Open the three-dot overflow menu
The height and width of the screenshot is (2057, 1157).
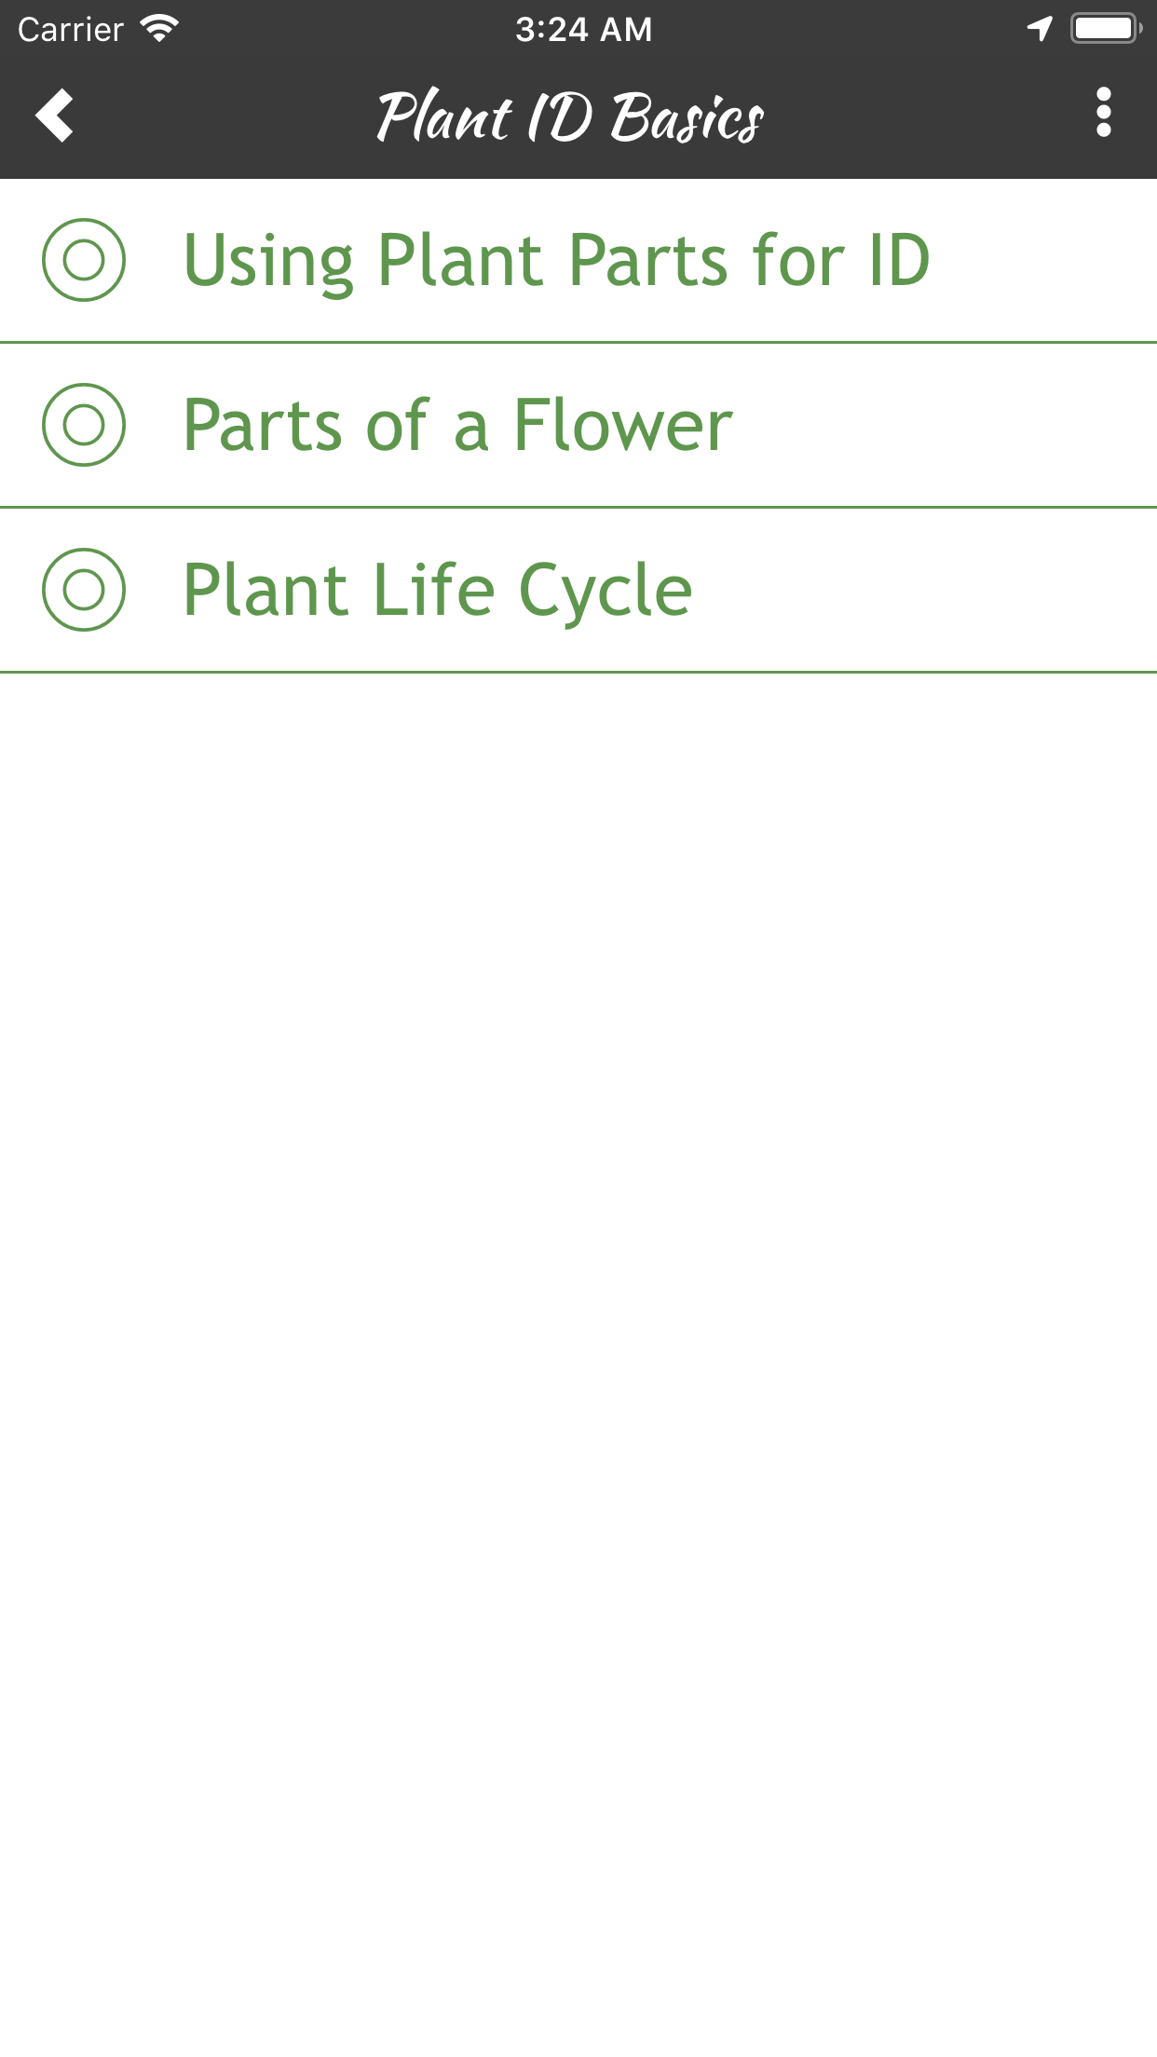click(x=1104, y=113)
